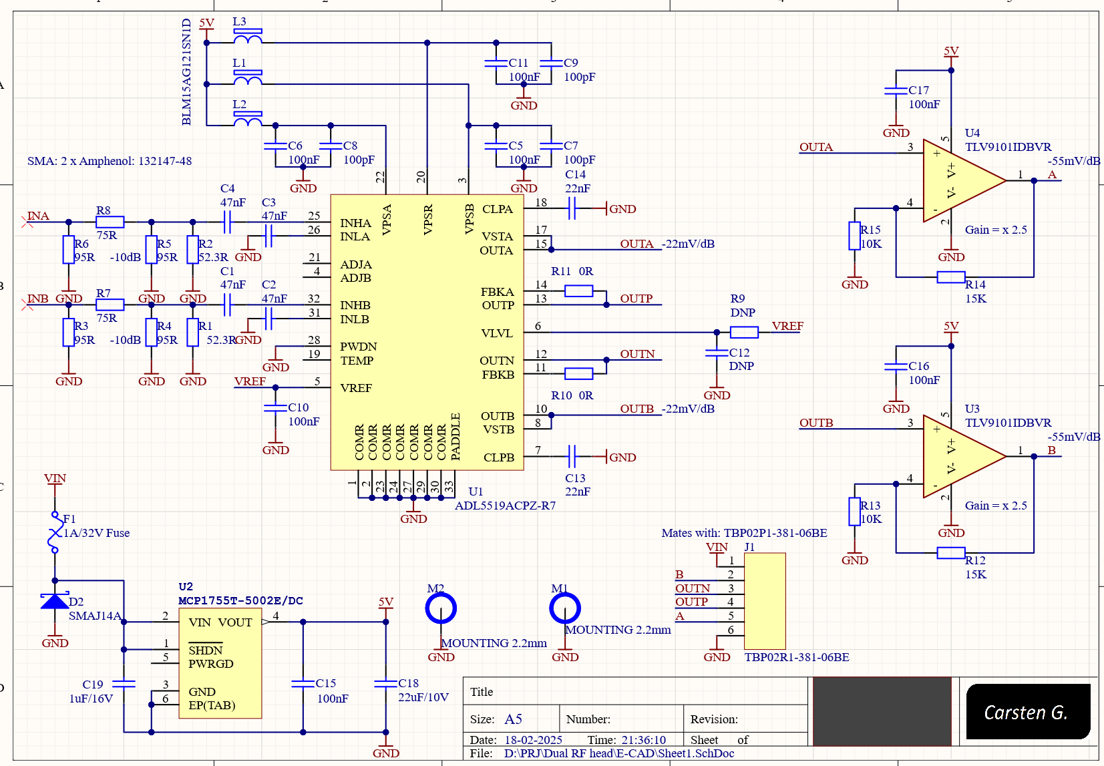
Task: Select the R11 0R resistor symbol
Action: (579, 291)
